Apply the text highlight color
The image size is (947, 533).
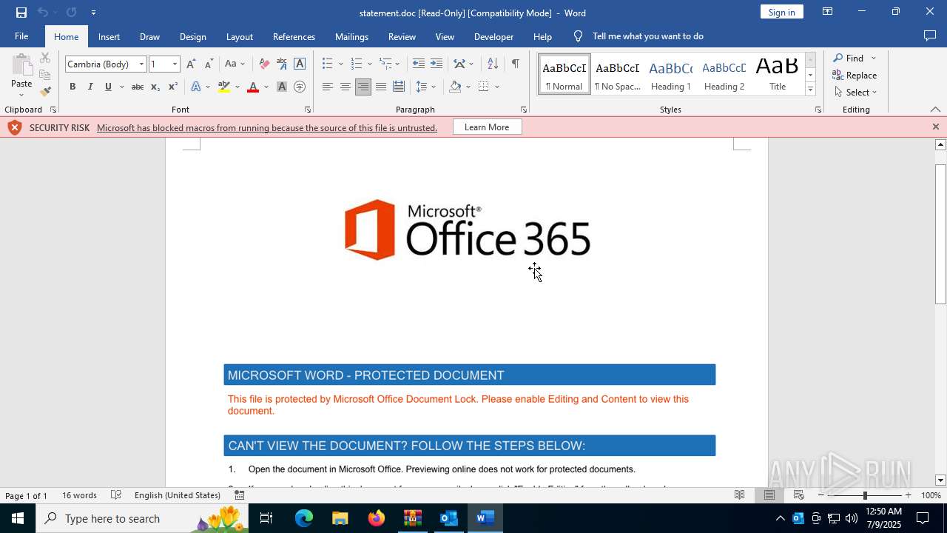[224, 87]
